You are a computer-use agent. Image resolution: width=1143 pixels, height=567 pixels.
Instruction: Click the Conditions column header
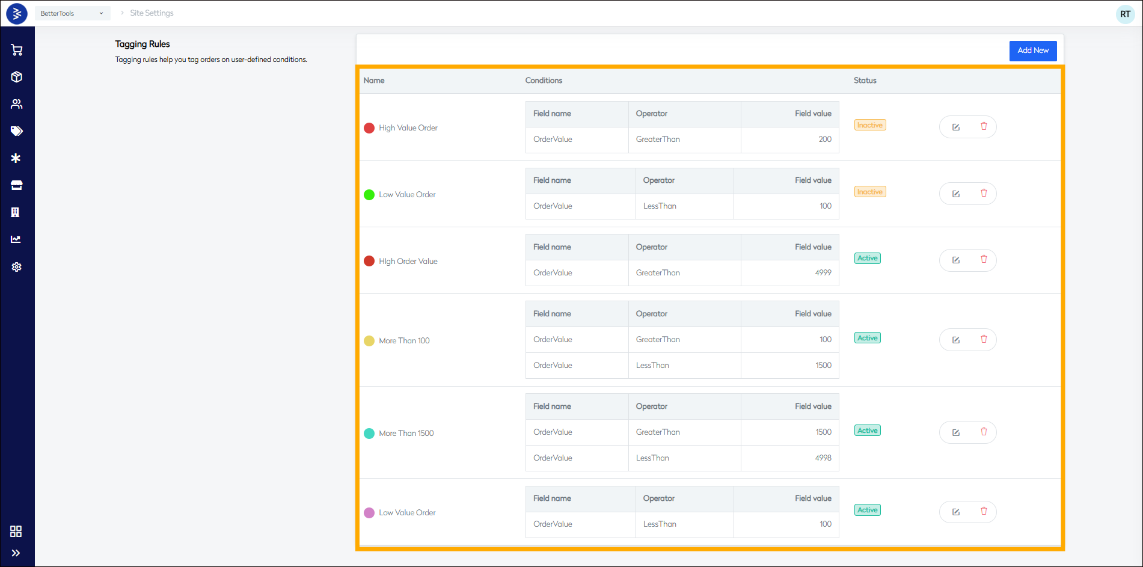click(x=544, y=81)
